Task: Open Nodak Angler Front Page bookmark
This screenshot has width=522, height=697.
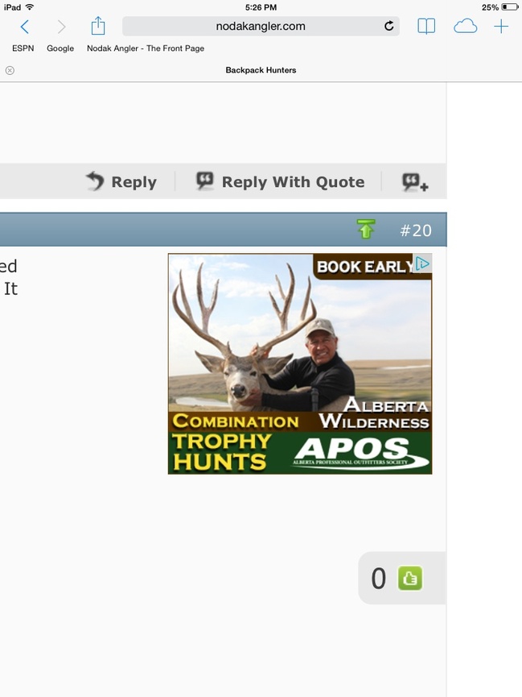Action: [x=146, y=48]
